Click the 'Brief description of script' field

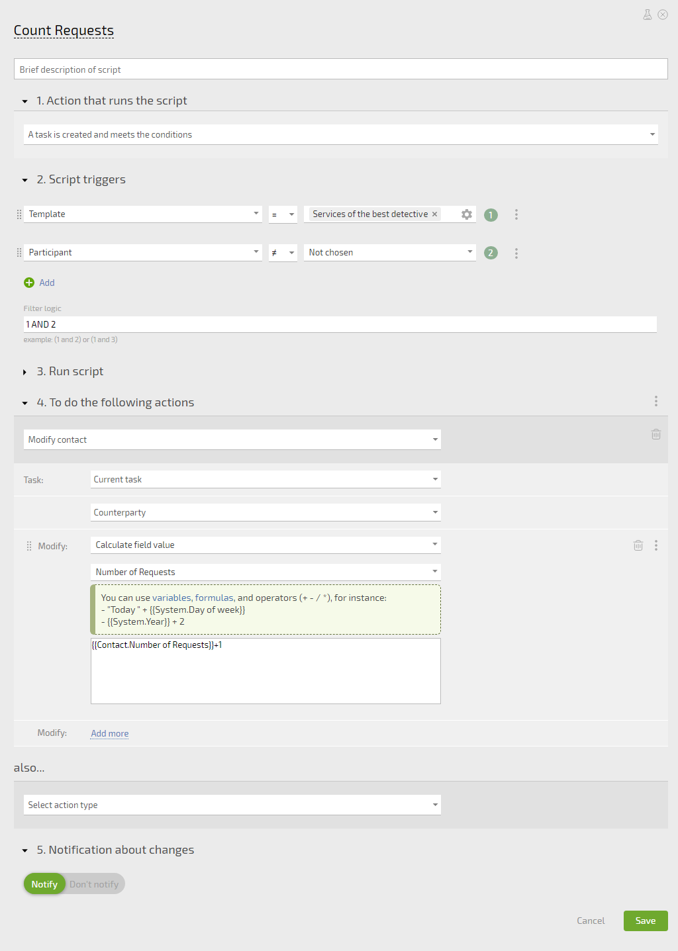pyautogui.click(x=341, y=69)
